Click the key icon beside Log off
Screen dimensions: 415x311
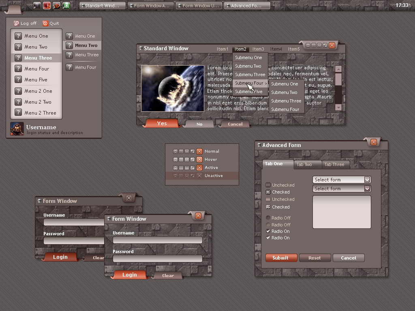pos(16,23)
